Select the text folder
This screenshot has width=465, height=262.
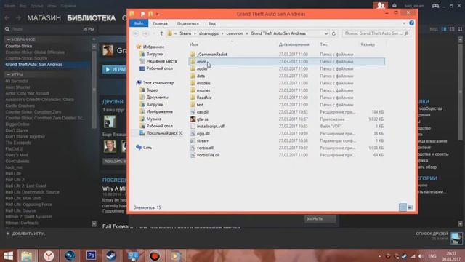pos(201,105)
